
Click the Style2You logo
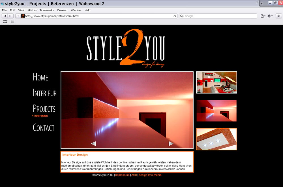126,48
